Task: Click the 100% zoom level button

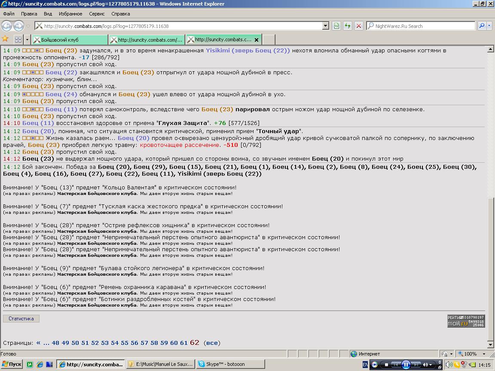Action: pos(467,354)
